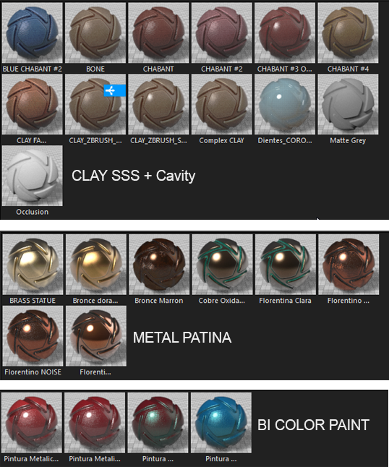Click the first Pintura Metalic red material

pos(32,423)
